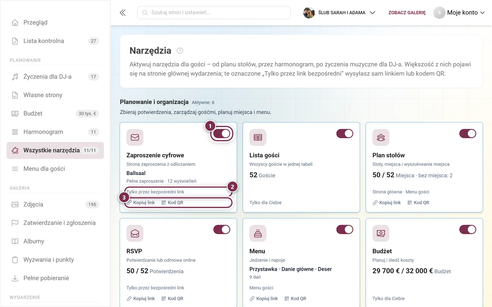Viewport: 492px width, 307px height.
Task: Toggle the RSVP tool off
Action: [222, 230]
